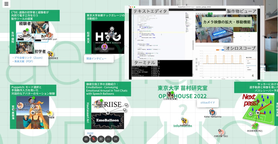Click upper monitor icon beside RIISE logo
278x144 pixels.
tap(126, 105)
